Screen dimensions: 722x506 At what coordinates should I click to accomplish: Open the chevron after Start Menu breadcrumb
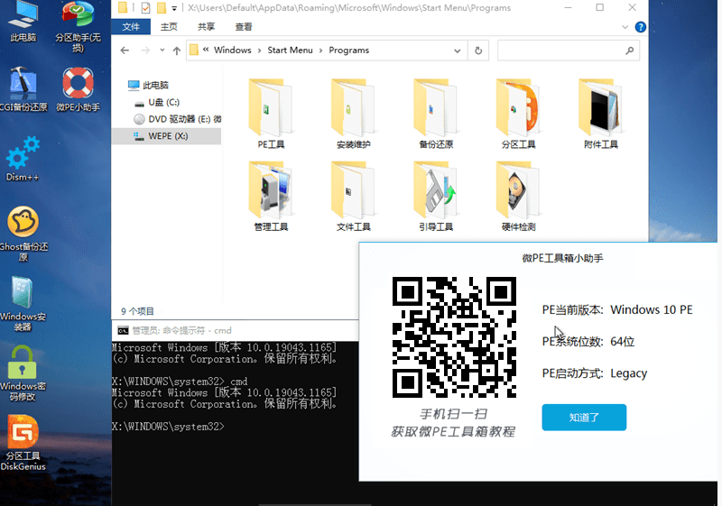320,51
